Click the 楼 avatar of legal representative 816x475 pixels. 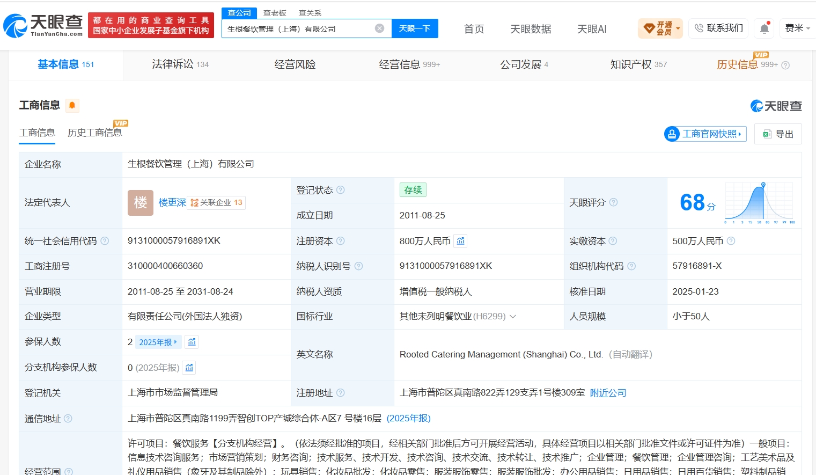(141, 203)
